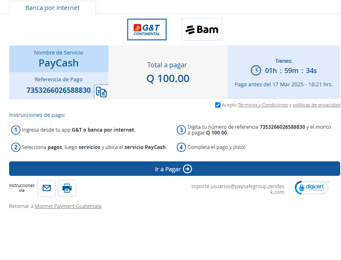Click the 'Nombre de Servicio' label
The width and height of the screenshot is (341, 260).
point(58,53)
